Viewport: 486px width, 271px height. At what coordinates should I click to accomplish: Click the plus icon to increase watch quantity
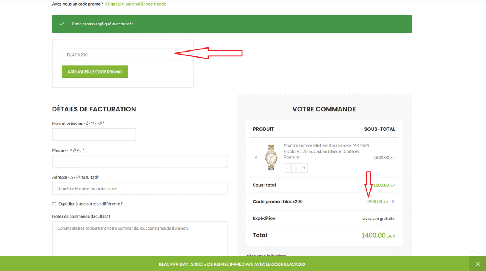point(304,167)
